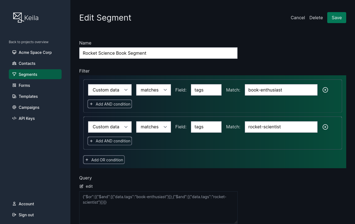
Task: Open the Forms section in sidebar
Action: point(24,85)
